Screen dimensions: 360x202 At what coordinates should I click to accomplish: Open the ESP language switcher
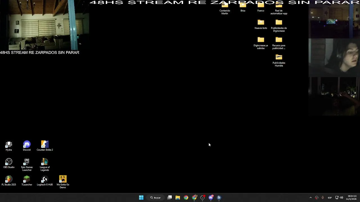pyautogui.click(x=330, y=198)
